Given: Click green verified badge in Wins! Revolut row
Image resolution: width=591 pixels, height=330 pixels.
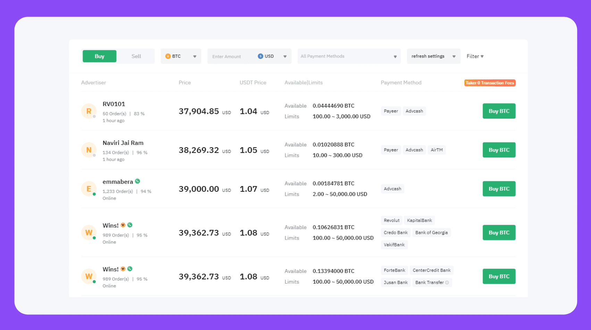Looking at the screenshot, I should coord(130,225).
